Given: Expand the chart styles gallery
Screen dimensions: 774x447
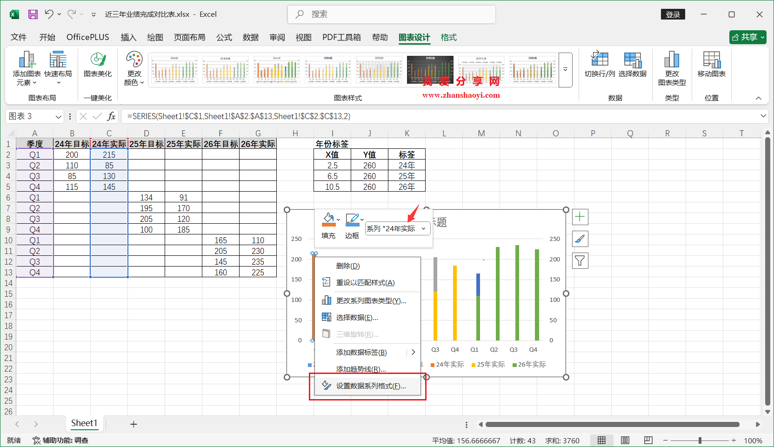Looking at the screenshot, I should click(x=565, y=70).
